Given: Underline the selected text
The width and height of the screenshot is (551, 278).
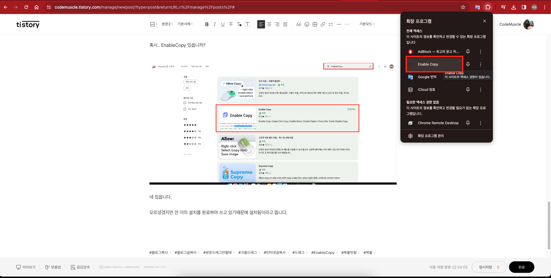Looking at the screenshot, I should (x=223, y=24).
